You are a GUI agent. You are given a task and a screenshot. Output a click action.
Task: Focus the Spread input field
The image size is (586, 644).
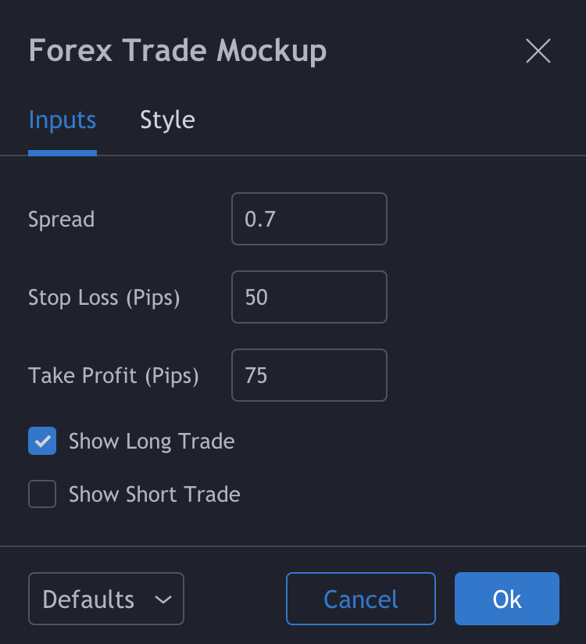(309, 219)
